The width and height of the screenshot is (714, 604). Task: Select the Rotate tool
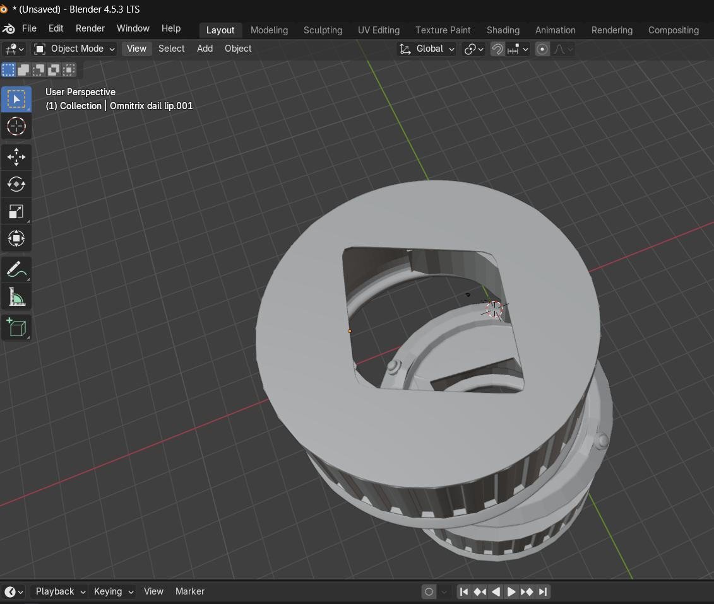tap(16, 184)
